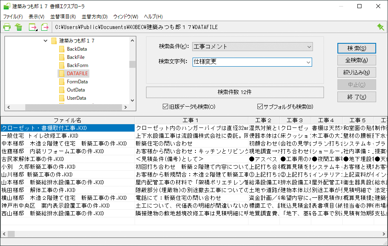
Task: Toggle 旧版データも検索 checkbox
Action: click(x=165, y=107)
